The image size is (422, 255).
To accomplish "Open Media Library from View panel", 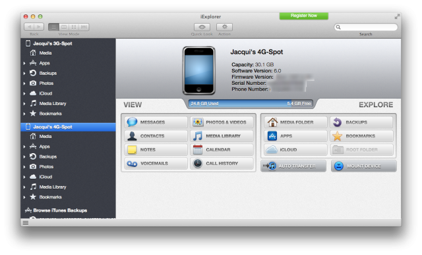I will 222,136.
